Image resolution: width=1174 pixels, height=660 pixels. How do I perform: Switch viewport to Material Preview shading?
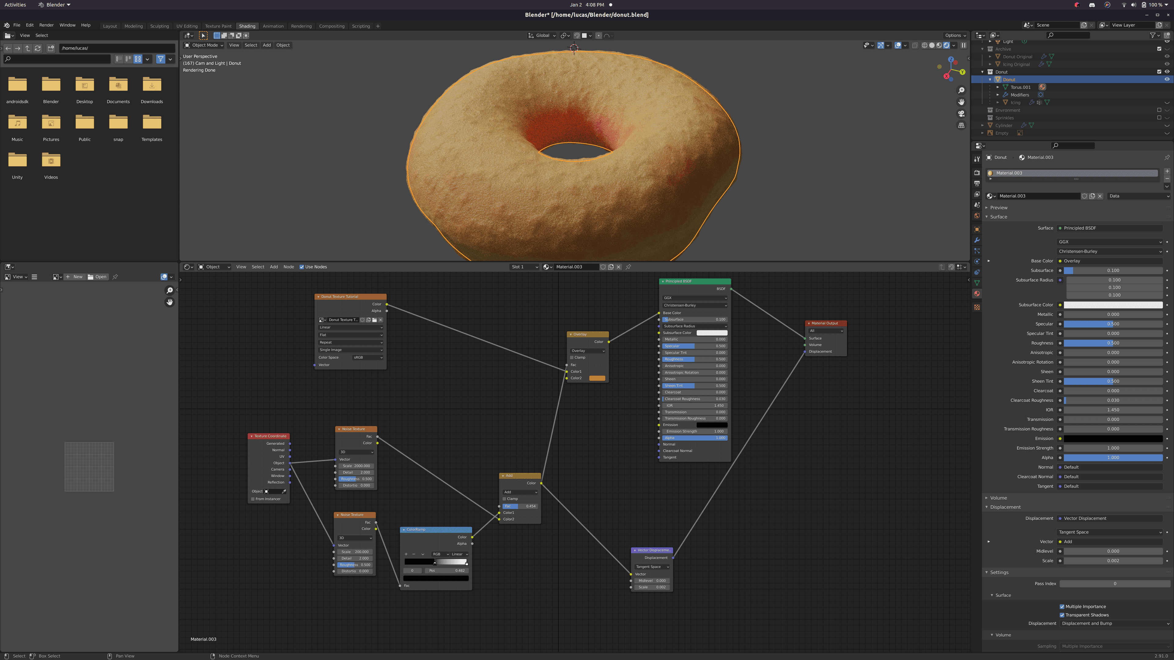(x=939, y=46)
